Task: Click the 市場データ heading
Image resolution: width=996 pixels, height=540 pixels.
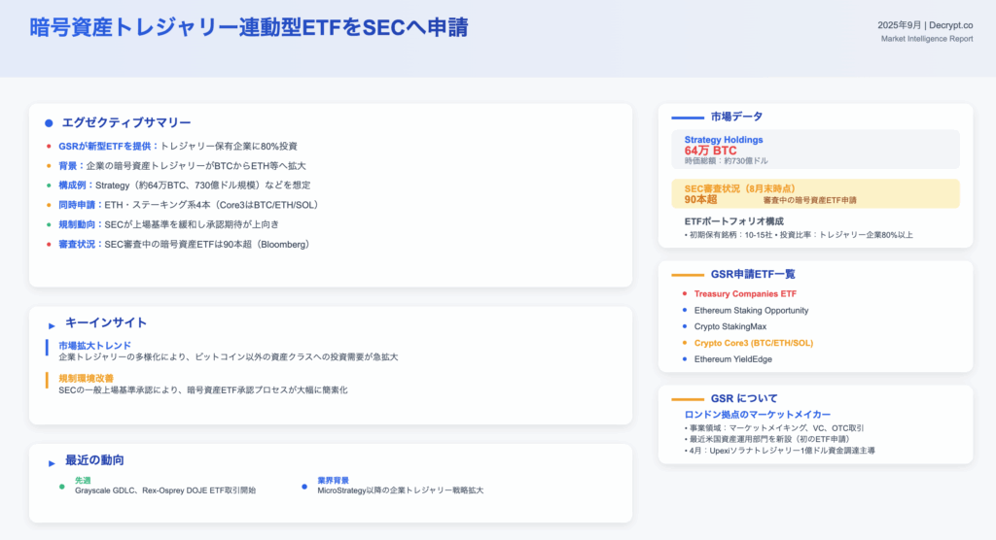Action: click(x=736, y=117)
